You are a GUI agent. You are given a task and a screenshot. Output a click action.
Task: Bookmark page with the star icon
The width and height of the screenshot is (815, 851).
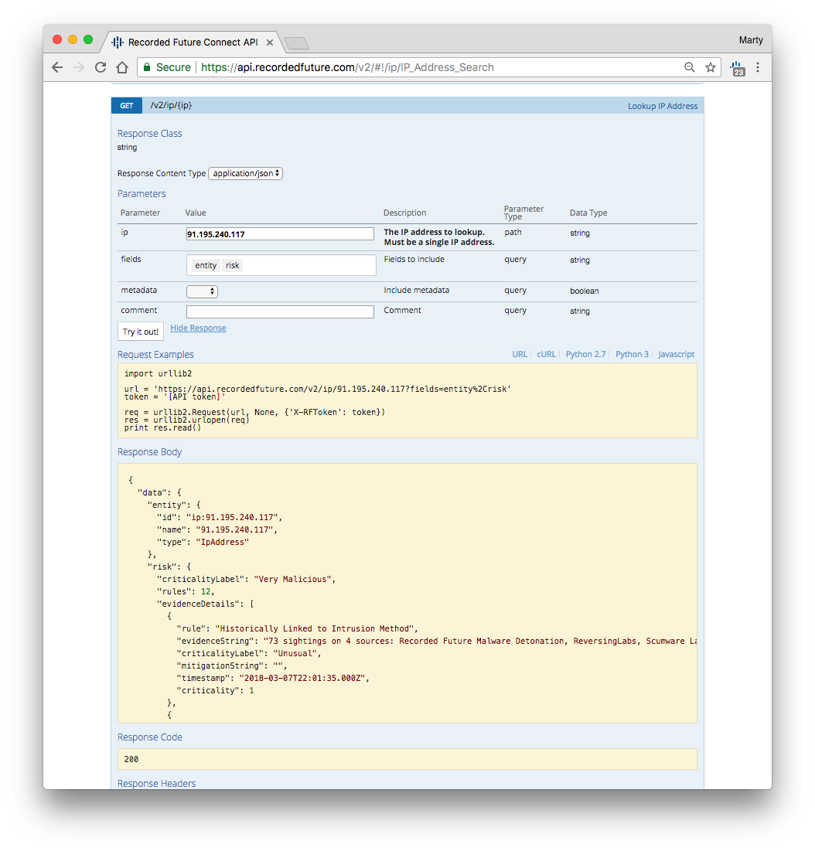[x=710, y=67]
